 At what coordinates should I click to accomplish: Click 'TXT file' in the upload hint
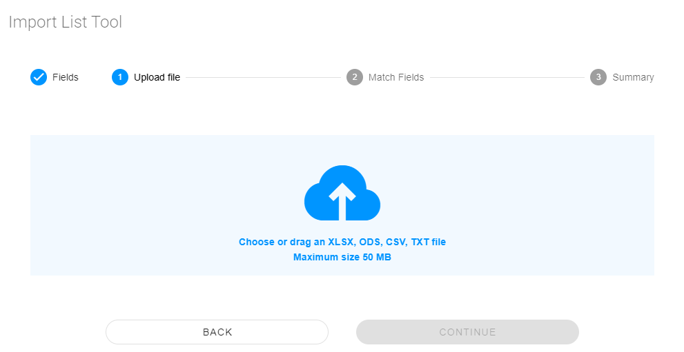coord(429,242)
